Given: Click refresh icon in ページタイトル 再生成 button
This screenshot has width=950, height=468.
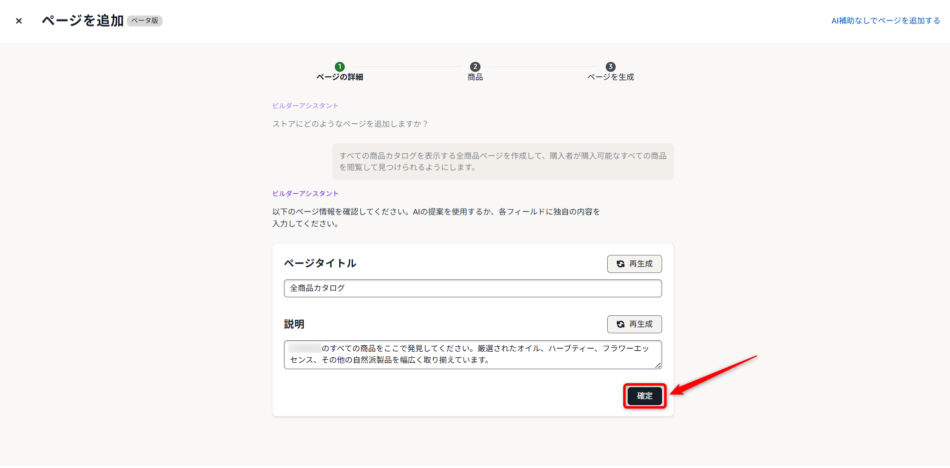Looking at the screenshot, I should tap(621, 264).
